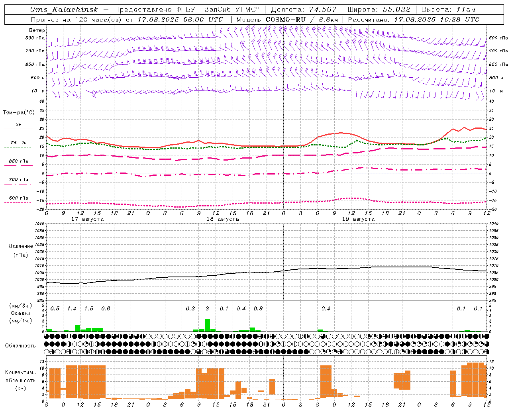Click the Ветер panel label
The width and height of the screenshot is (510, 408).
tap(37, 30)
